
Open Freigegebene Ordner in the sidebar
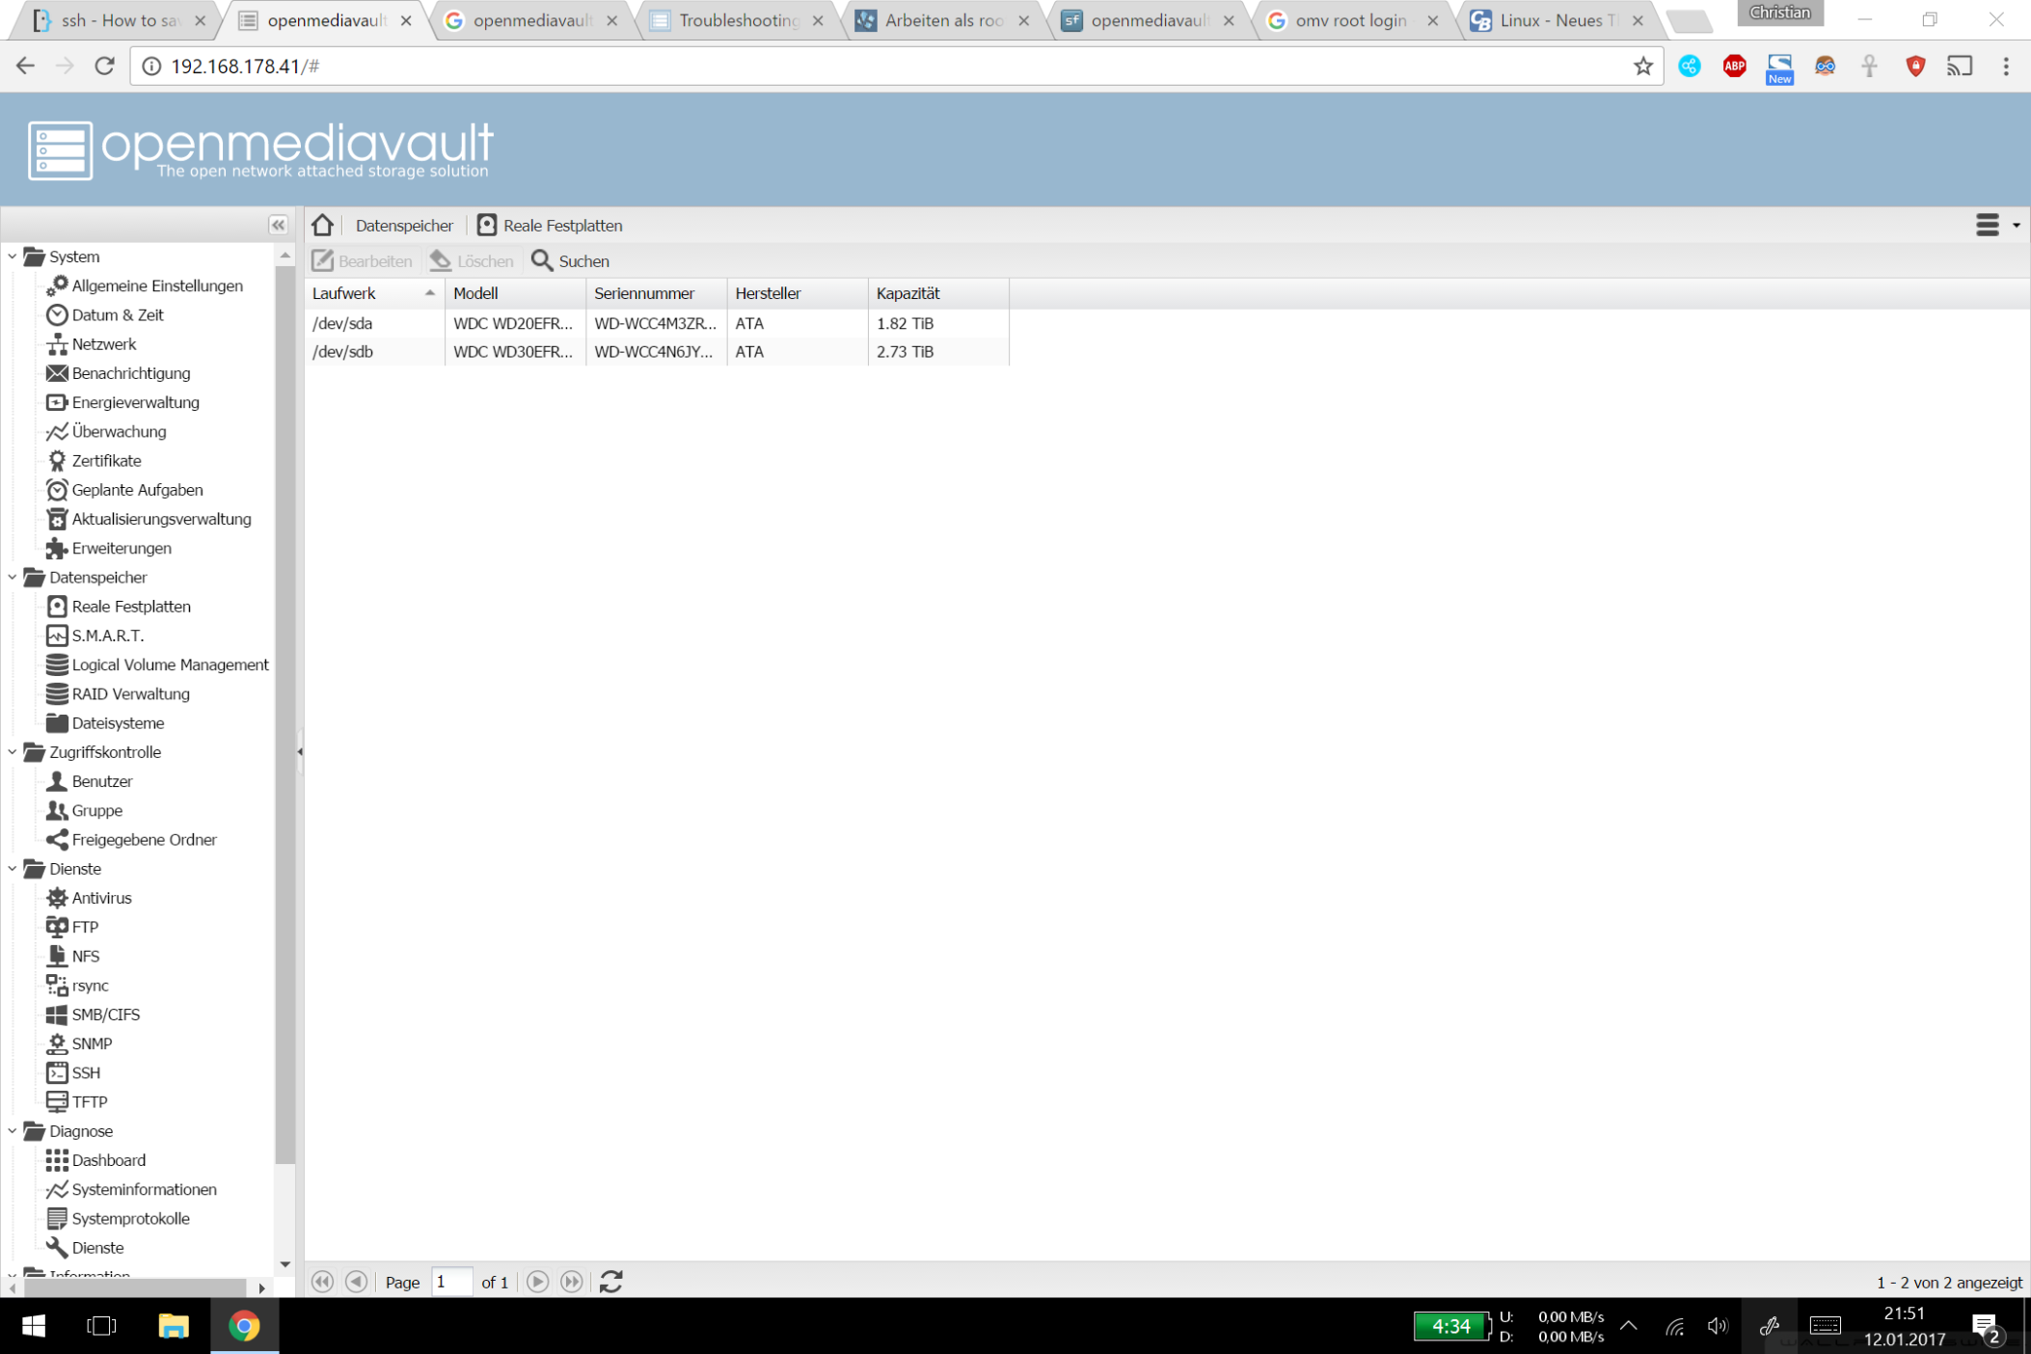[144, 839]
